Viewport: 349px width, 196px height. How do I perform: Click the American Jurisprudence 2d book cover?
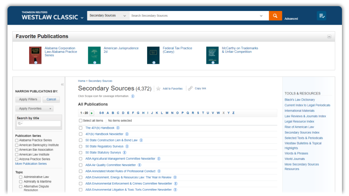point(94,55)
